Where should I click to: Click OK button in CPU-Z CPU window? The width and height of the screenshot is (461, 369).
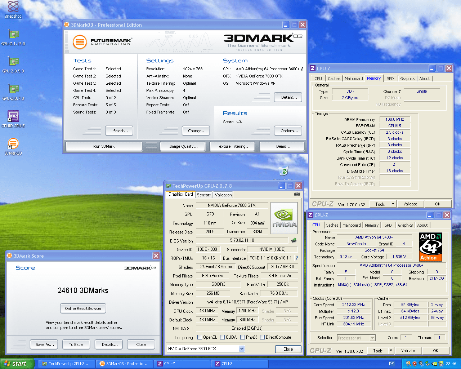click(x=435, y=351)
